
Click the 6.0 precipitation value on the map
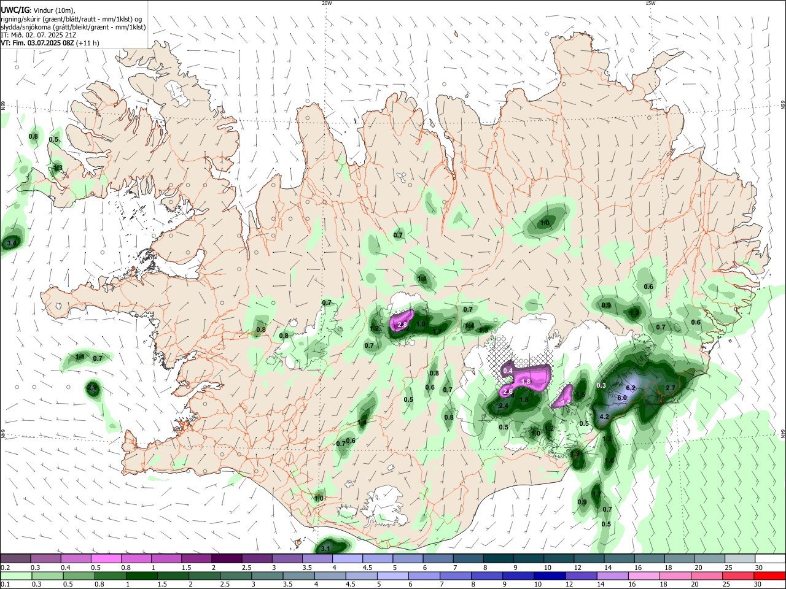click(x=621, y=398)
